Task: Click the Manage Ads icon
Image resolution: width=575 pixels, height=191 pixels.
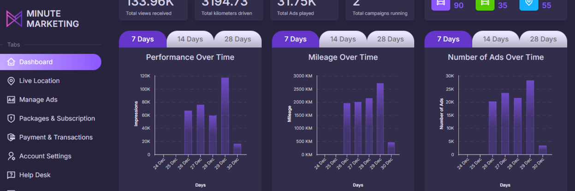Action: click(11, 100)
